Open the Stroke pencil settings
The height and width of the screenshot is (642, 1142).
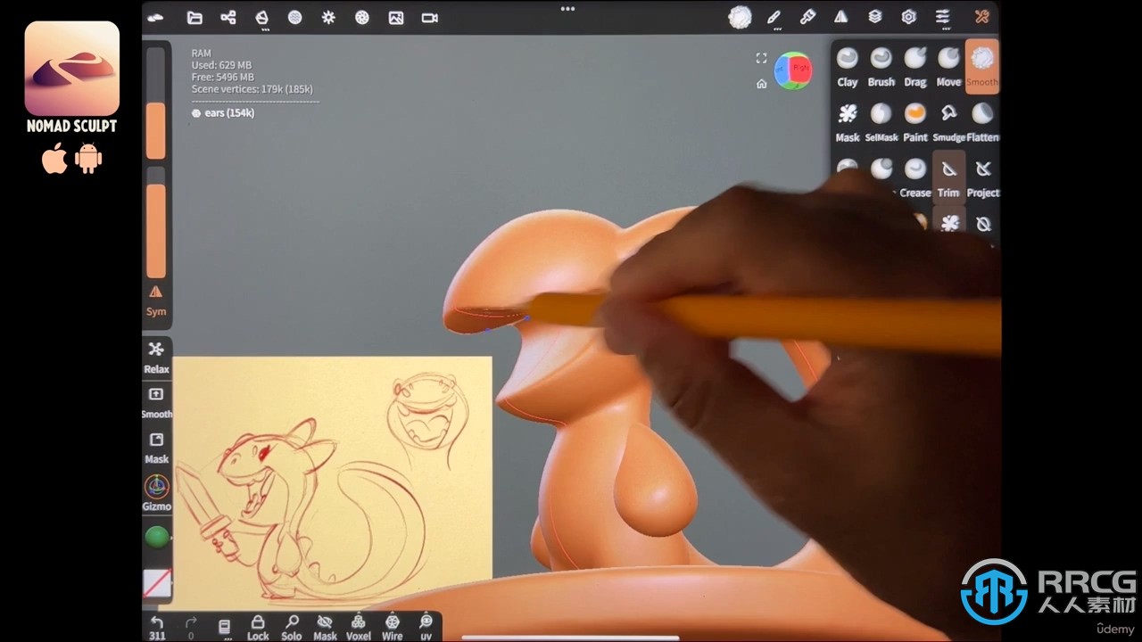pos(774,17)
